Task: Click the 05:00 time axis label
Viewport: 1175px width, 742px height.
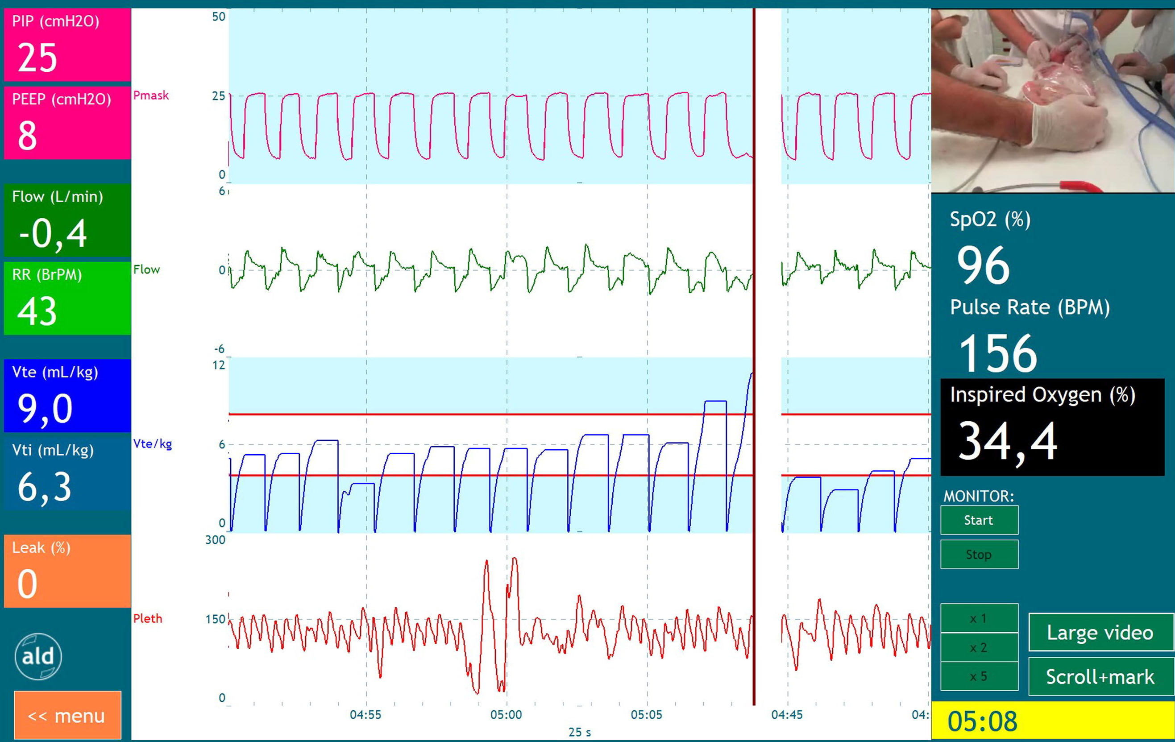Action: tap(506, 715)
